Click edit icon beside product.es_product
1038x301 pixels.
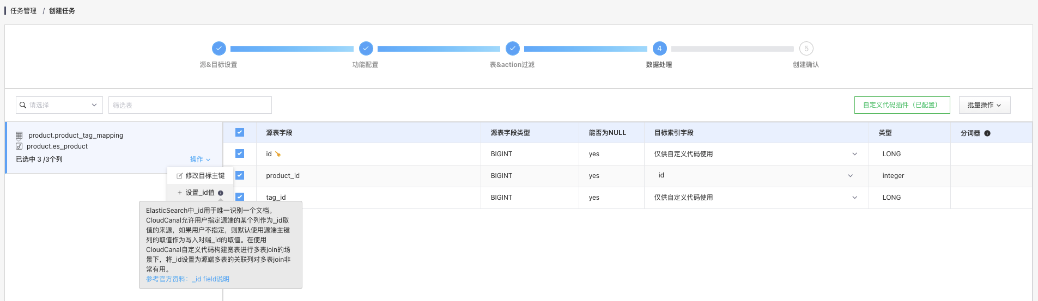click(x=19, y=146)
